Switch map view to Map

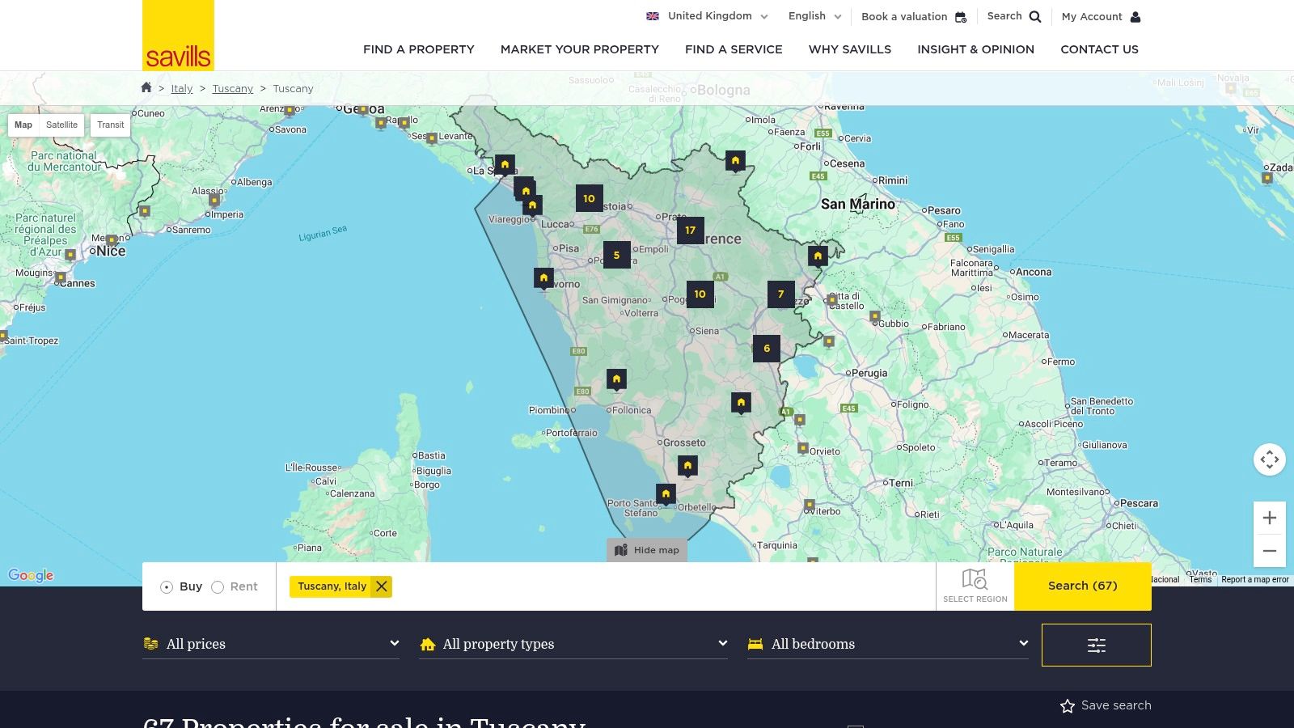(23, 125)
